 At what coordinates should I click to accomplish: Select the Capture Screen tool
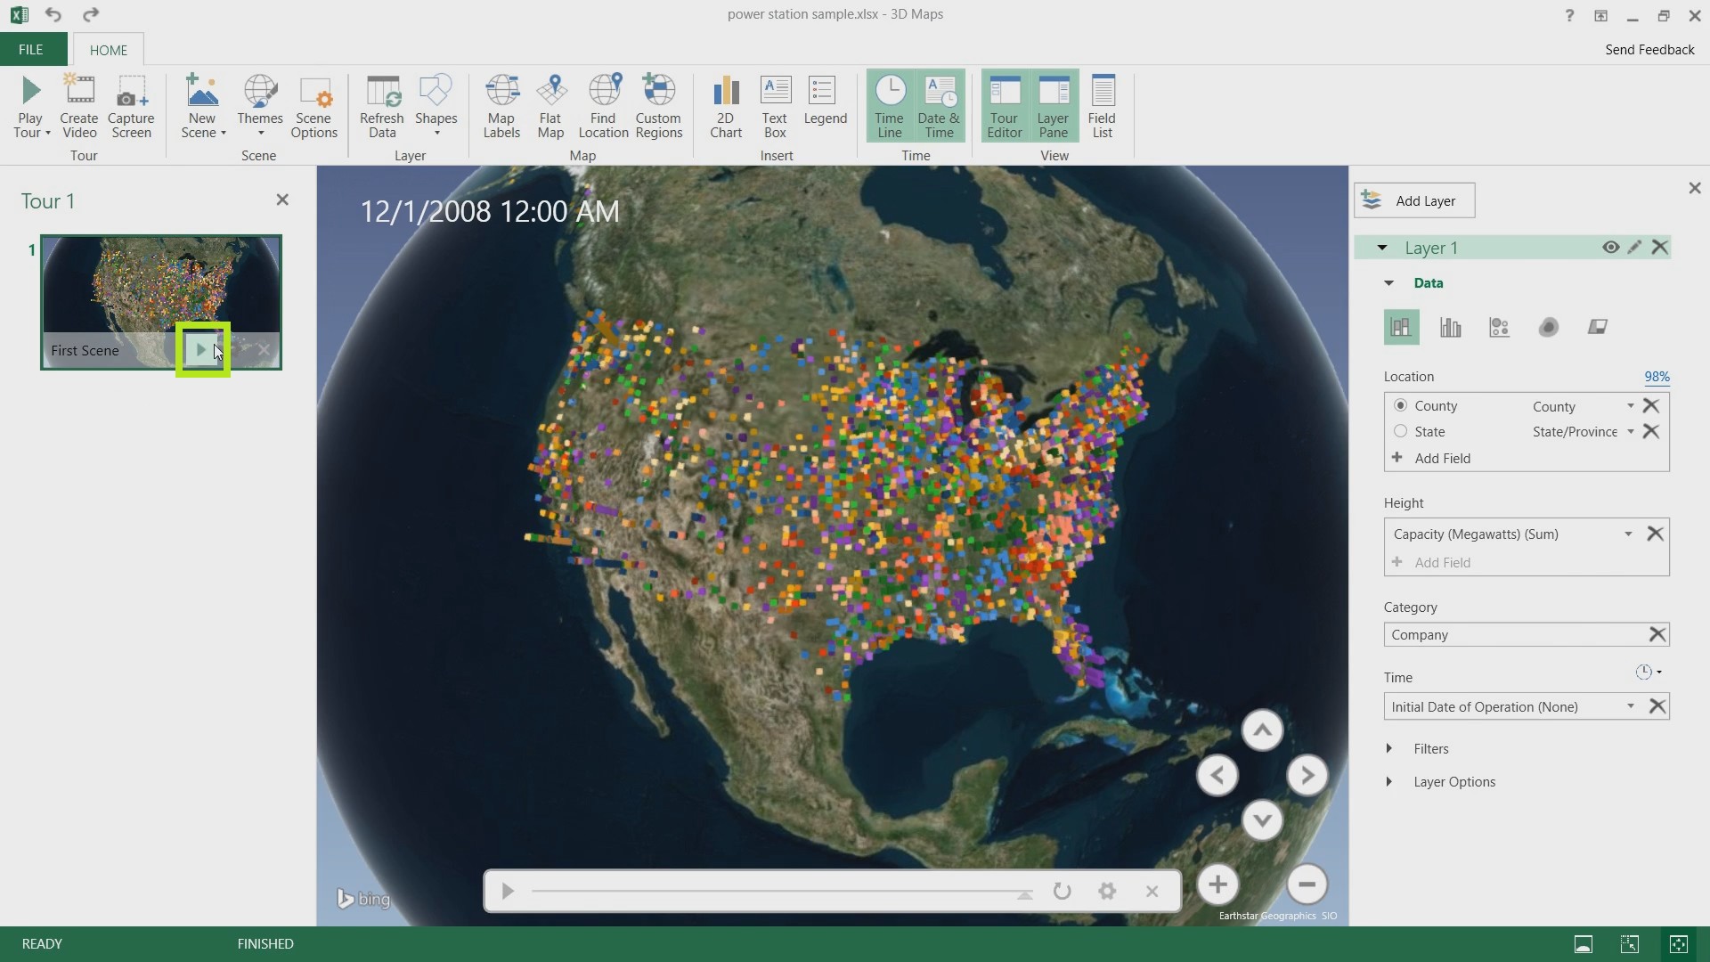point(130,104)
